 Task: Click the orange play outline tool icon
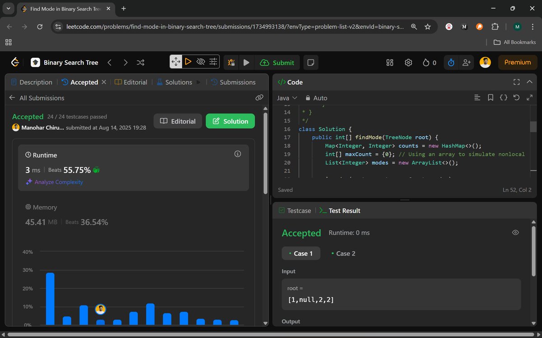[x=188, y=62]
